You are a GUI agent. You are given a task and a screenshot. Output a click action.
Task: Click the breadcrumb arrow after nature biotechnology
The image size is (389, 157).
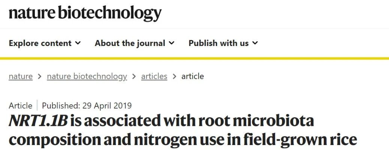click(134, 77)
